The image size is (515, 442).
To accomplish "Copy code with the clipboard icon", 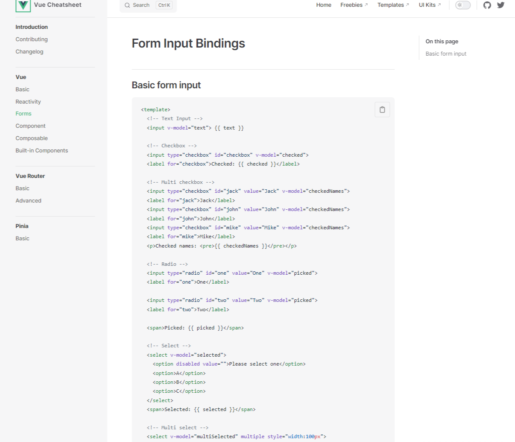I will pos(382,110).
